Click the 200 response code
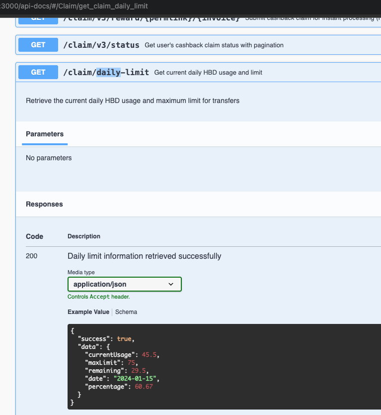381x415 pixels. click(x=31, y=256)
